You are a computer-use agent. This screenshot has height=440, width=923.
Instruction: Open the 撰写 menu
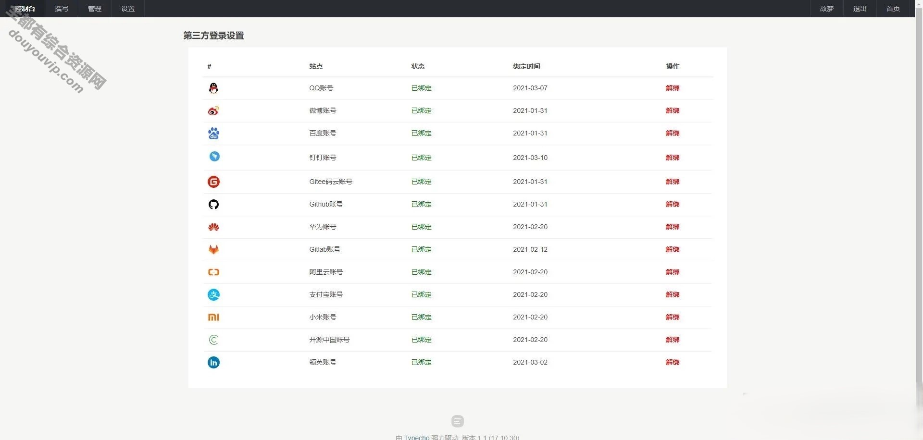click(x=62, y=9)
